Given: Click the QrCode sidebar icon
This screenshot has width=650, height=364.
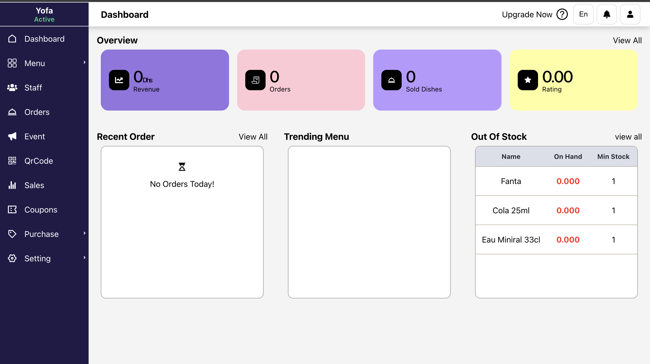Looking at the screenshot, I should [12, 161].
